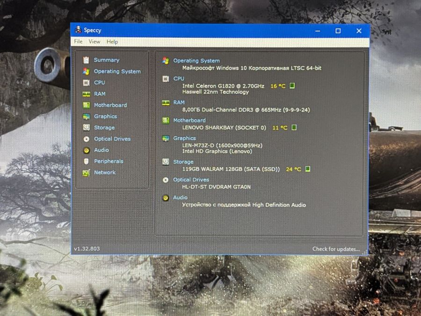The height and width of the screenshot is (316, 421).
Task: Click the Network card icon in sidebar
Action: click(x=86, y=173)
